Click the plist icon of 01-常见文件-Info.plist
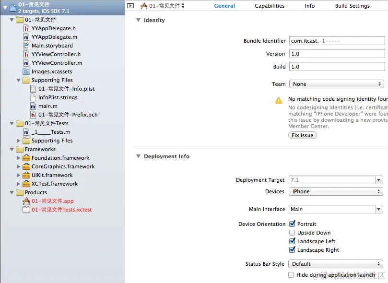Screen dimensions: 388x283 (x=33, y=89)
